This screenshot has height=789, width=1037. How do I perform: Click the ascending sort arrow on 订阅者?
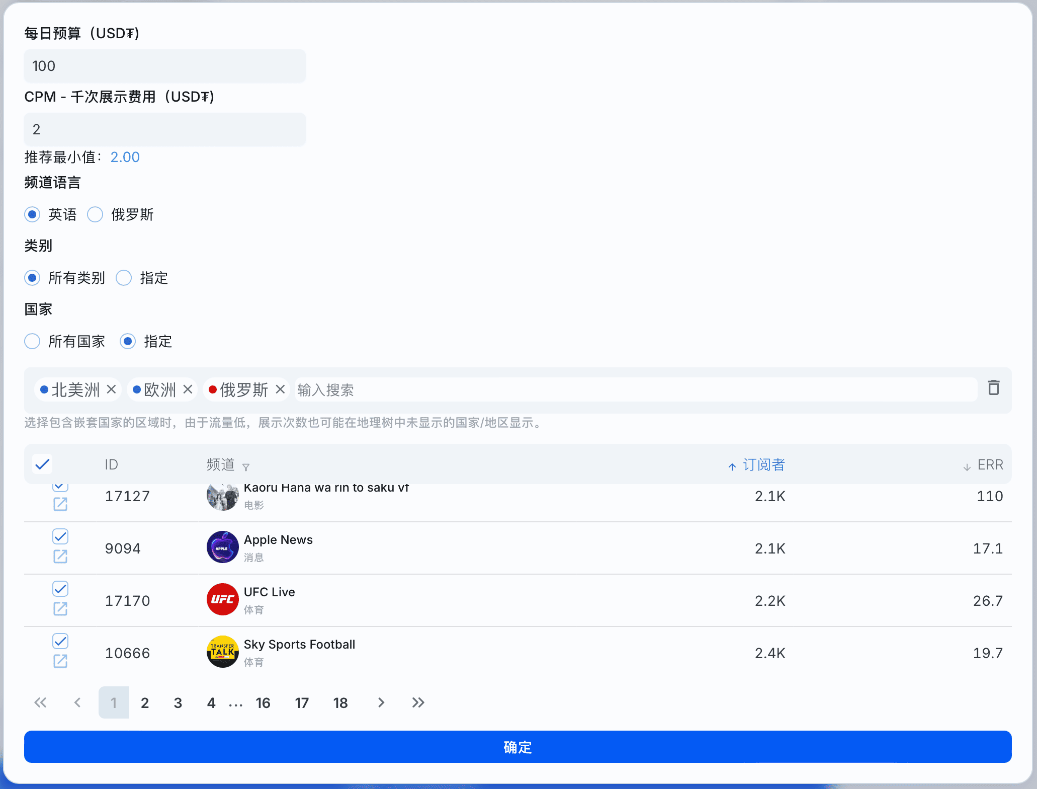[732, 465]
